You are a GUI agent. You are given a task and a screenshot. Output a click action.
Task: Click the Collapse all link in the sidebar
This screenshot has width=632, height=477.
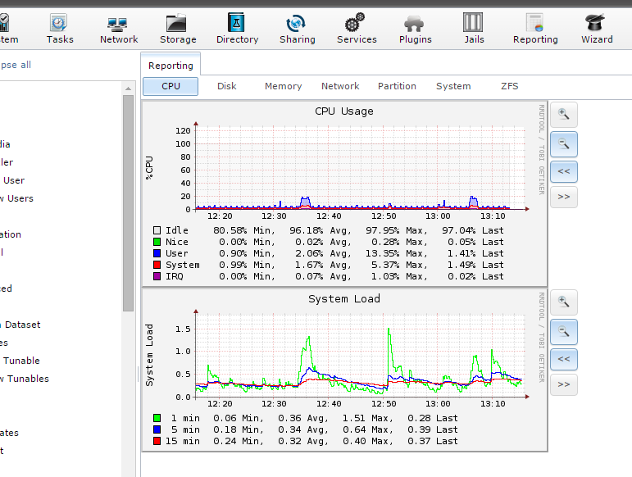pyautogui.click(x=16, y=65)
